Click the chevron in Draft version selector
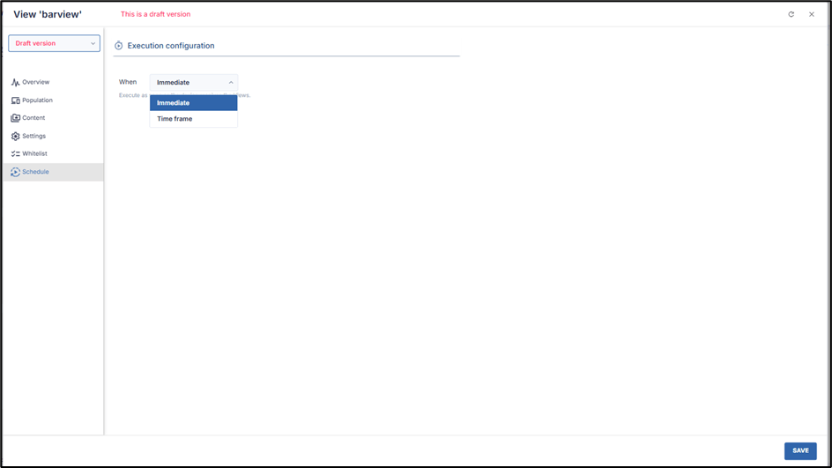This screenshot has width=832, height=468. (x=93, y=43)
